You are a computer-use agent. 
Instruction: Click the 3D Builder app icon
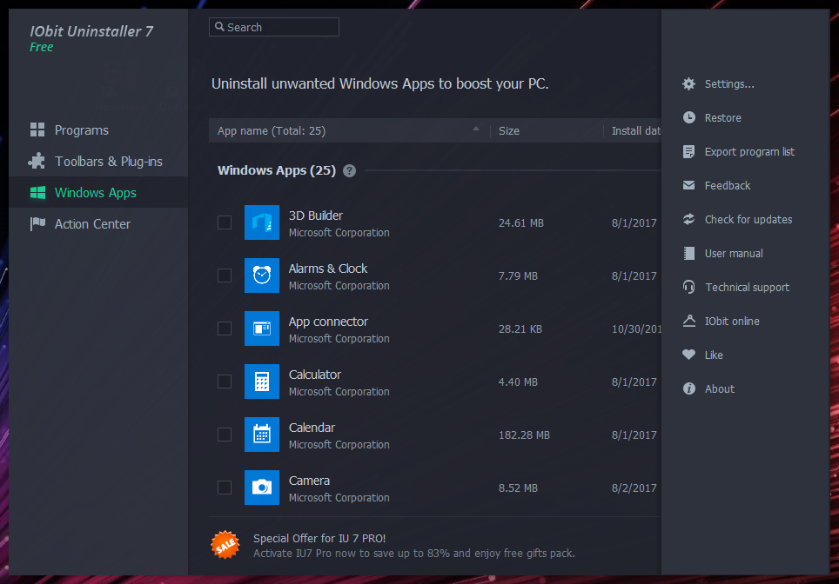pos(262,222)
